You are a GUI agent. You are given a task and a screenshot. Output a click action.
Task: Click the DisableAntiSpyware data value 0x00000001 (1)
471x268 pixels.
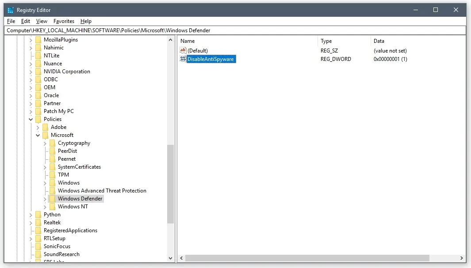point(391,59)
